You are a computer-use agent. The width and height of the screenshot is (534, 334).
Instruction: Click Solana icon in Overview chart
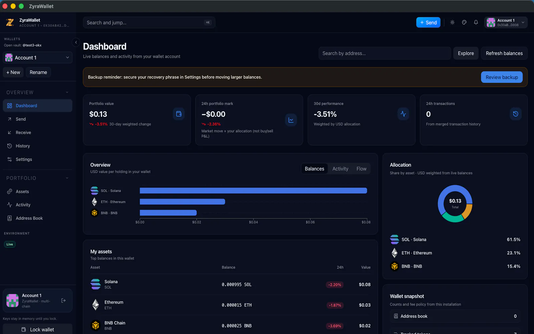click(94, 191)
